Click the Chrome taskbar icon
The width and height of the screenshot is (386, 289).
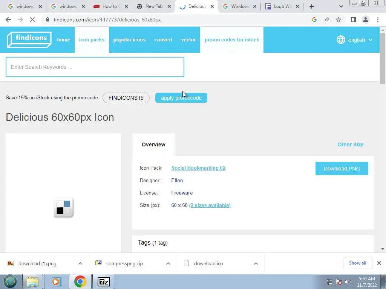80,281
